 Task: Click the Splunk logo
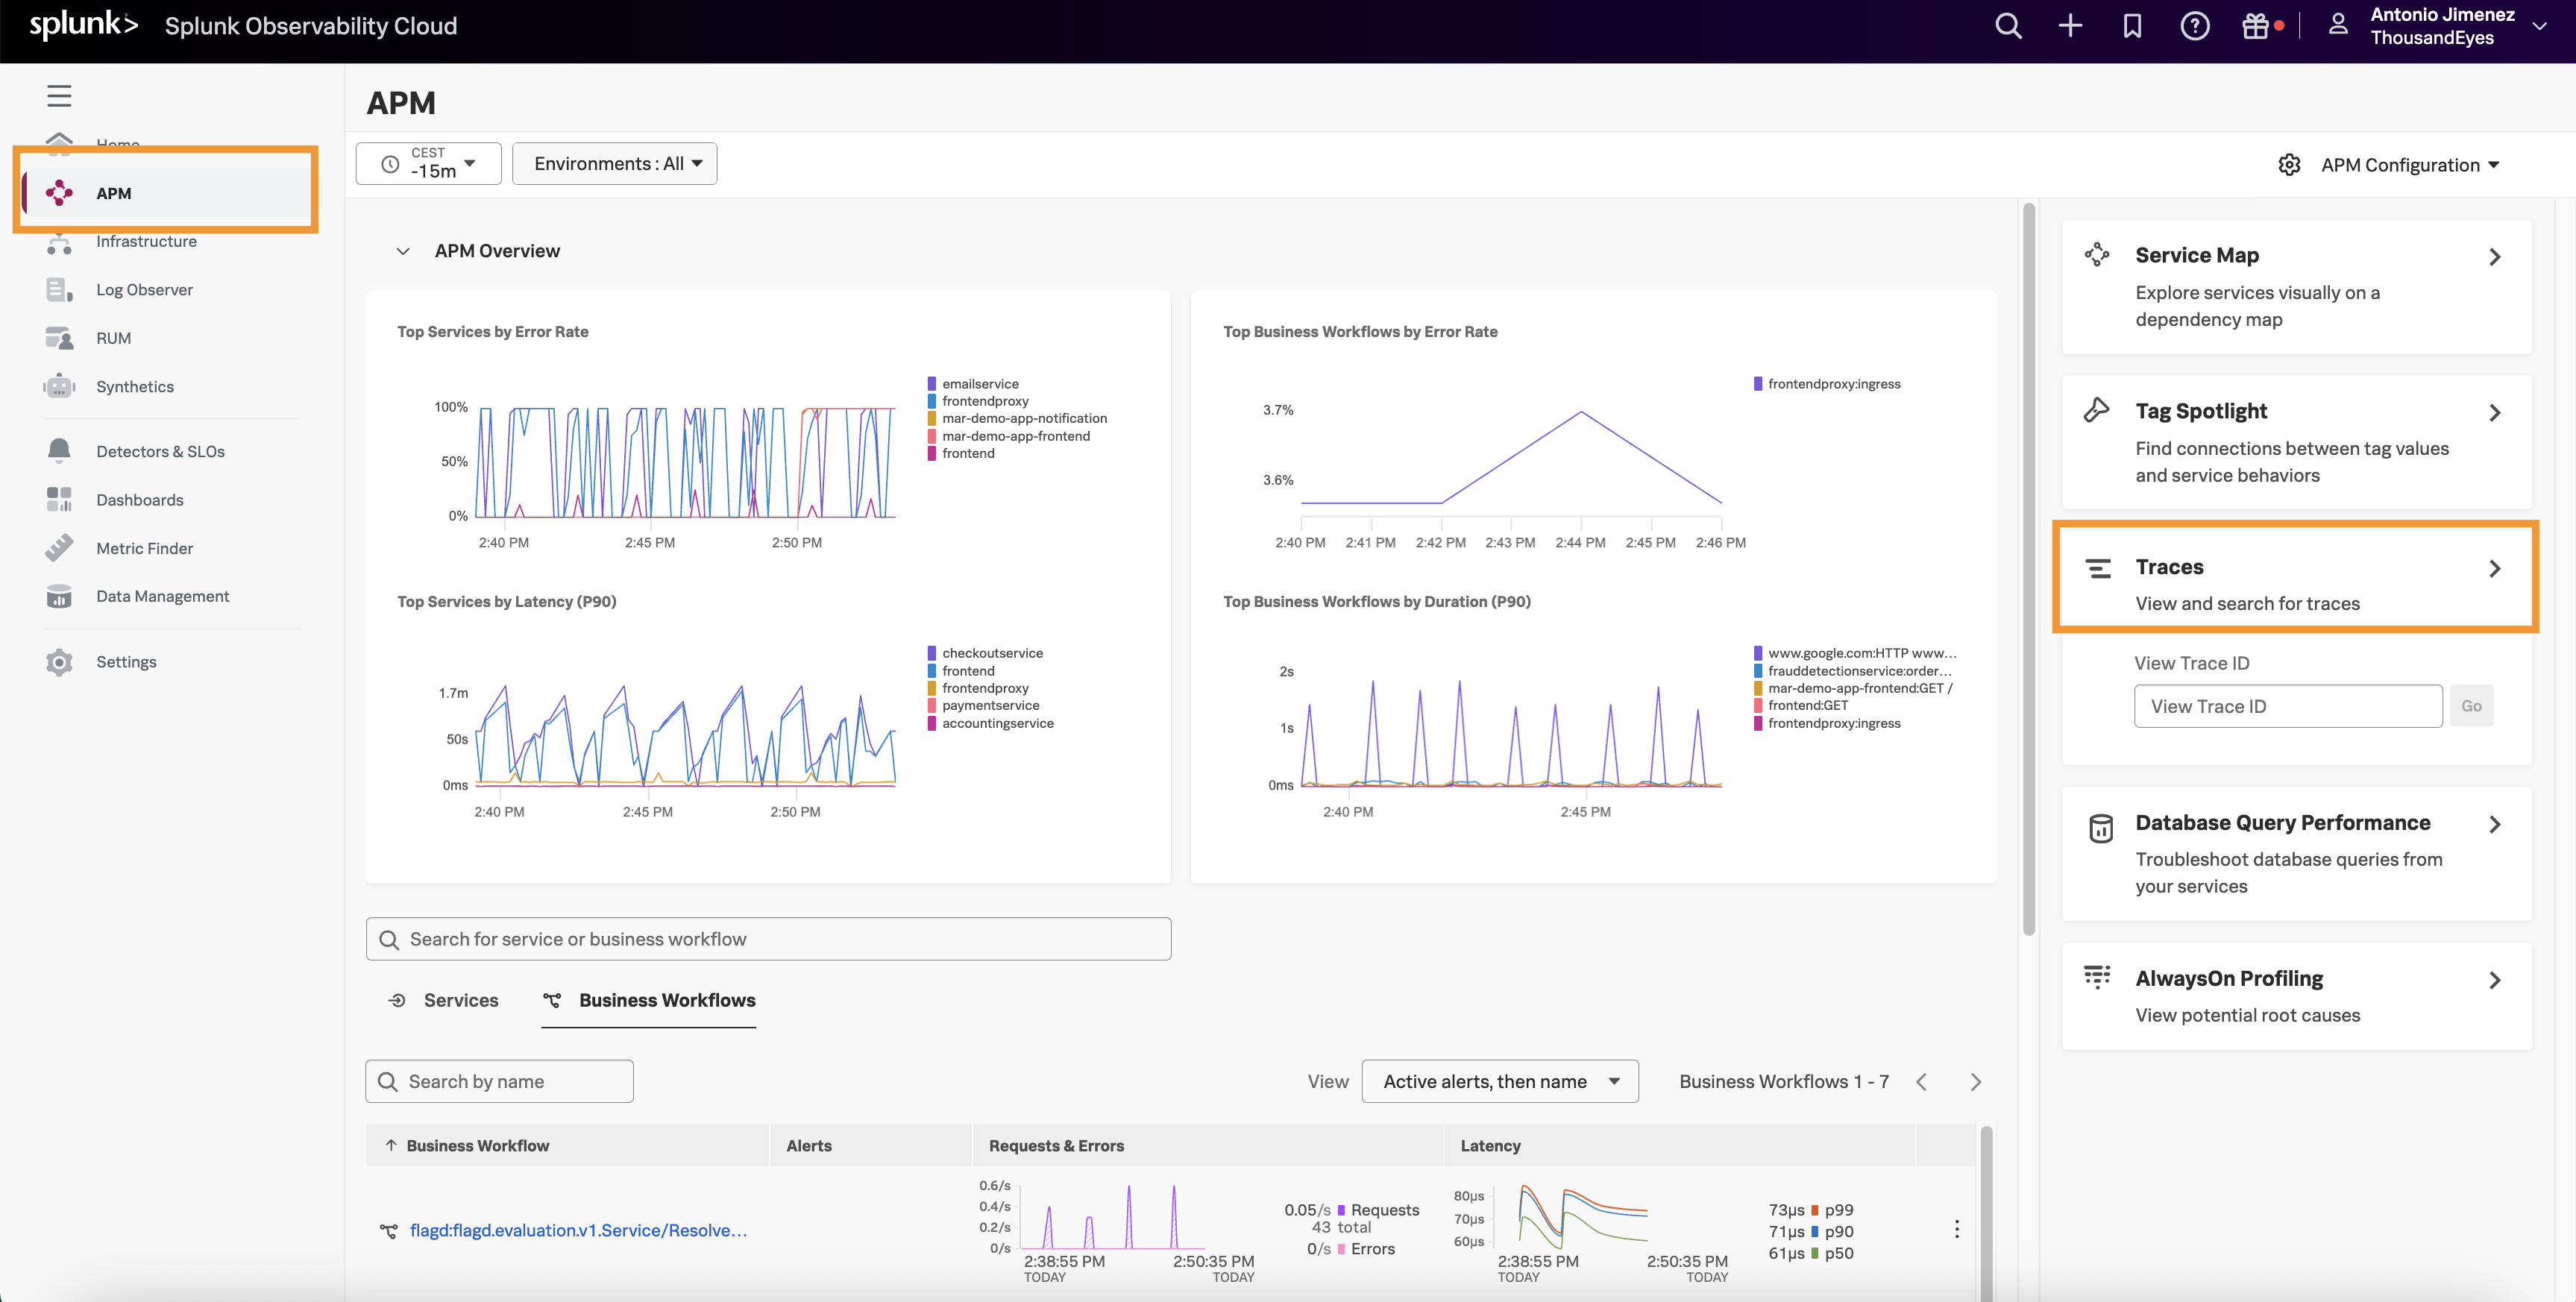point(83,25)
